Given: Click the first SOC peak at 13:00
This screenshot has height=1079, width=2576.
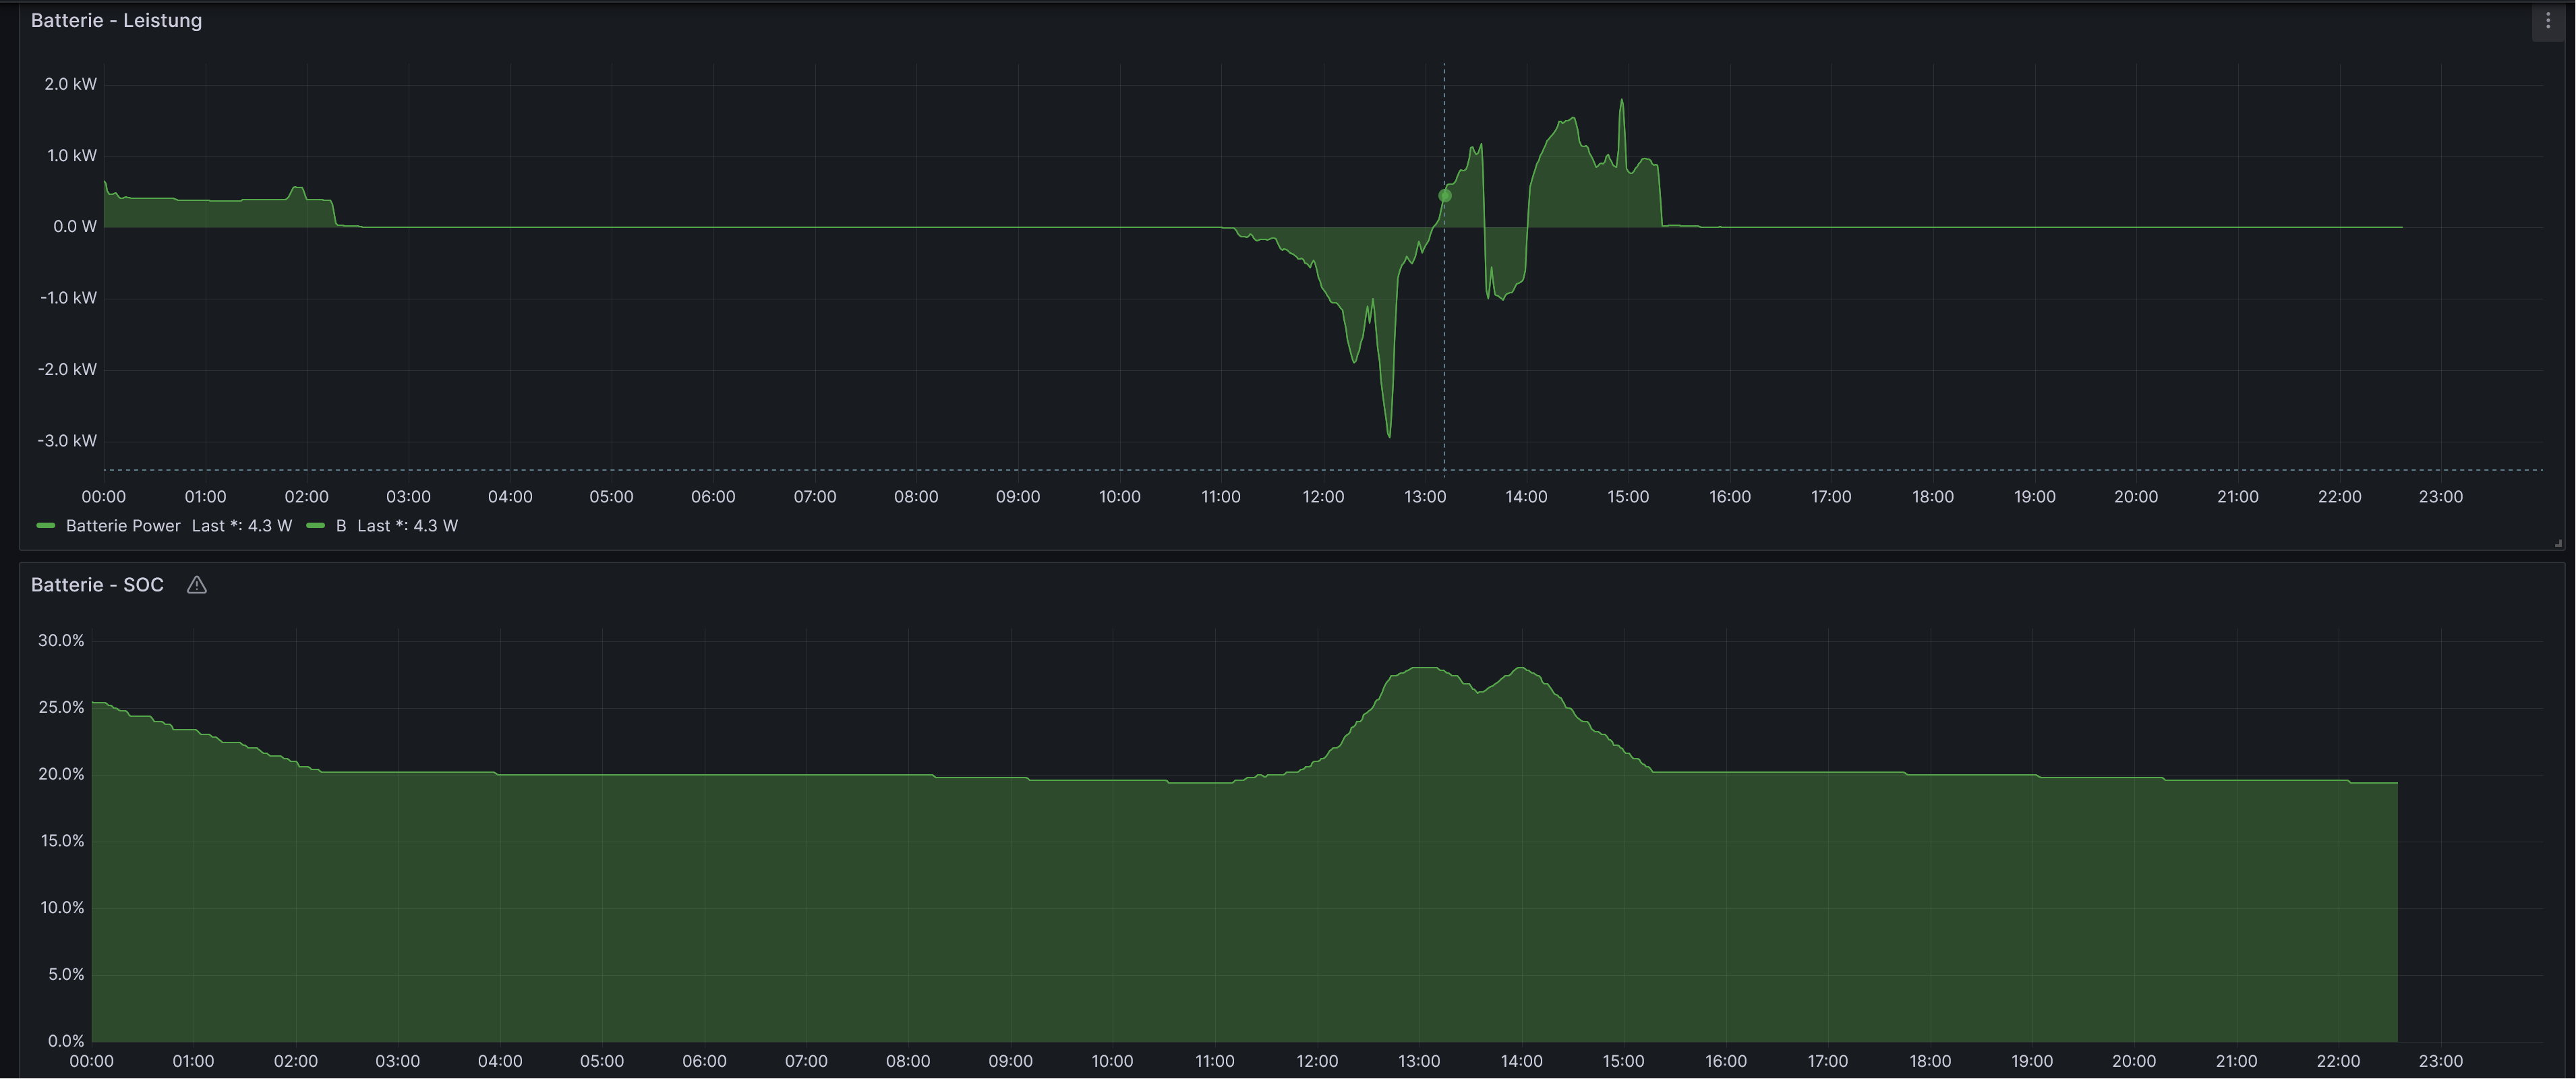Looking at the screenshot, I should point(1421,668).
